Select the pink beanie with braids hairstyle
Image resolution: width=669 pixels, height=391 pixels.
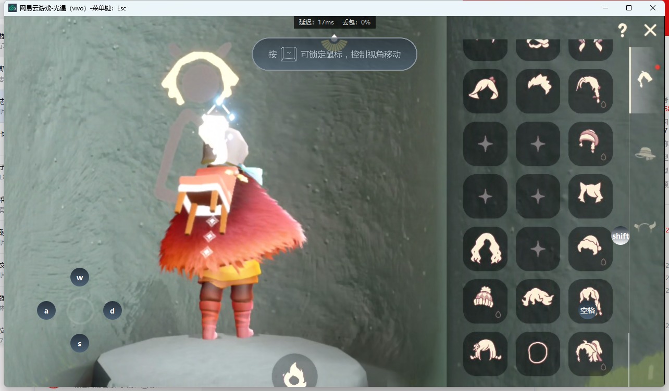click(590, 144)
